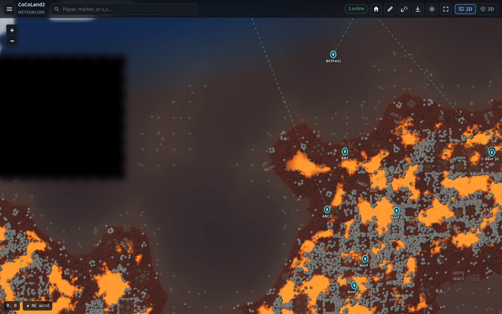Switch to 2D map view
Image resolution: width=502 pixels, height=314 pixels.
(465, 9)
